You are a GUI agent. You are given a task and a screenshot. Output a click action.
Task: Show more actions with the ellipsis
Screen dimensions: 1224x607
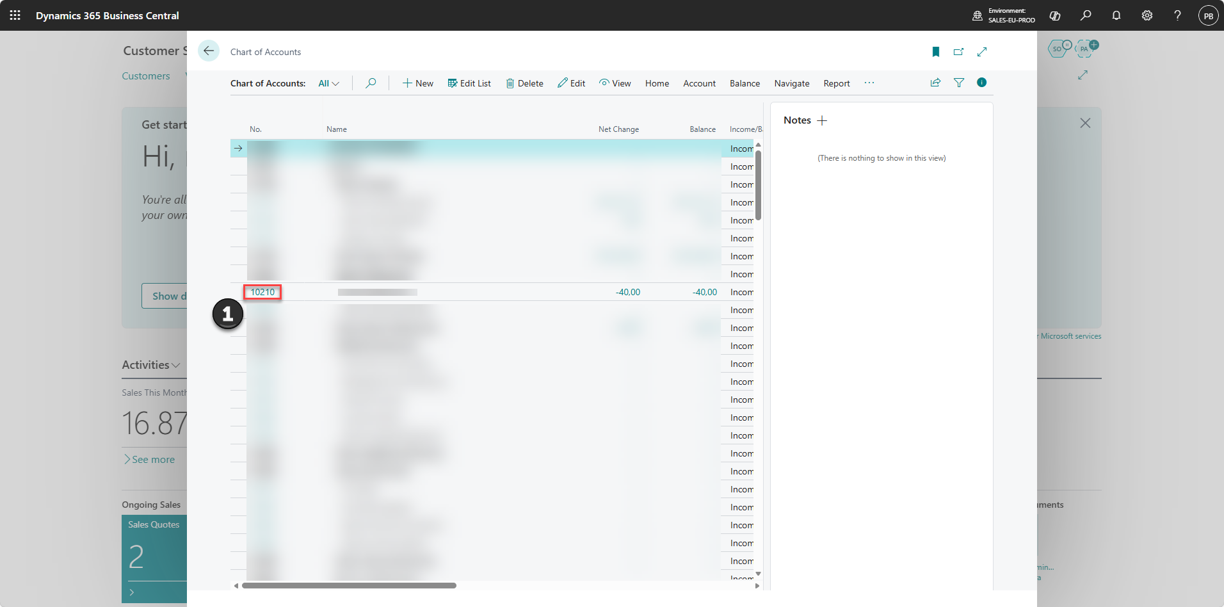(x=869, y=83)
